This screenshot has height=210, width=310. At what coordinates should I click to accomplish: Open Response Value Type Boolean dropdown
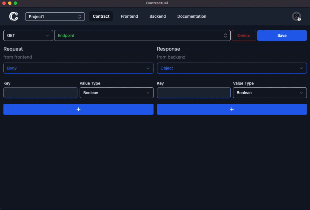[270, 93]
